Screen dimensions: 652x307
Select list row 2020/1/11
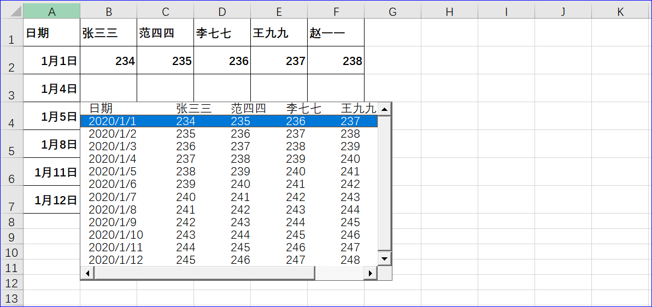(x=229, y=247)
